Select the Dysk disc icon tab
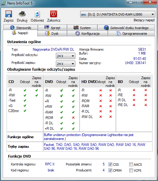The image size is (158, 181). [47, 33]
